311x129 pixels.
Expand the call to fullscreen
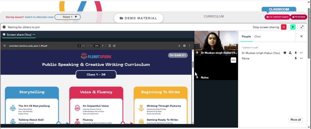point(302,27)
